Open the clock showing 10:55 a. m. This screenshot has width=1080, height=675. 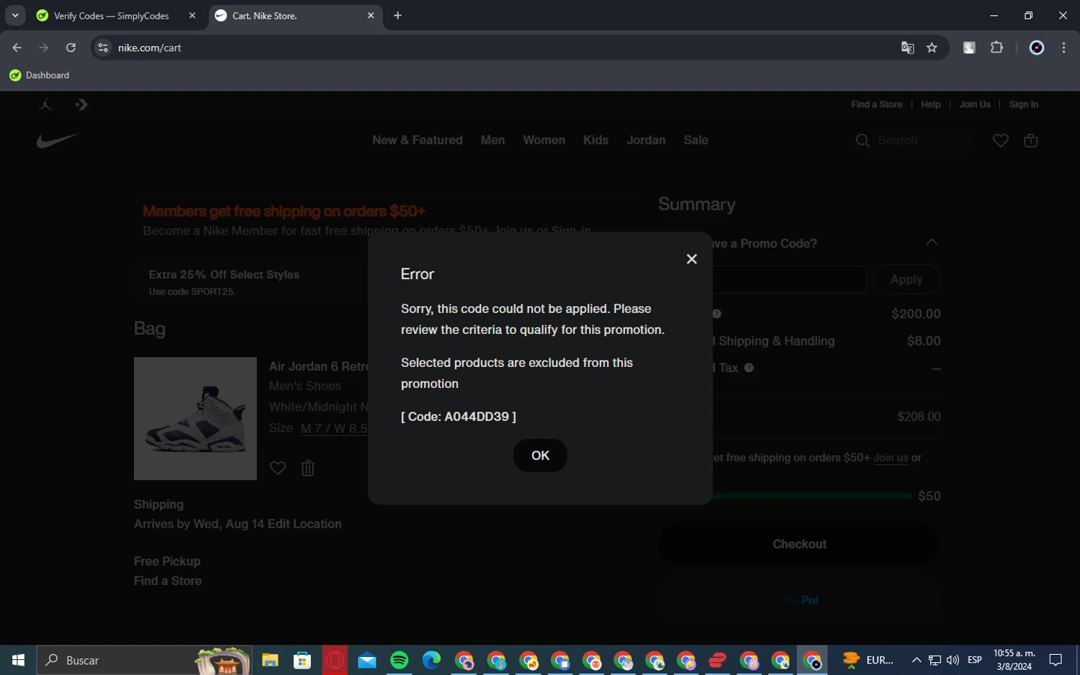pyautogui.click(x=1014, y=660)
